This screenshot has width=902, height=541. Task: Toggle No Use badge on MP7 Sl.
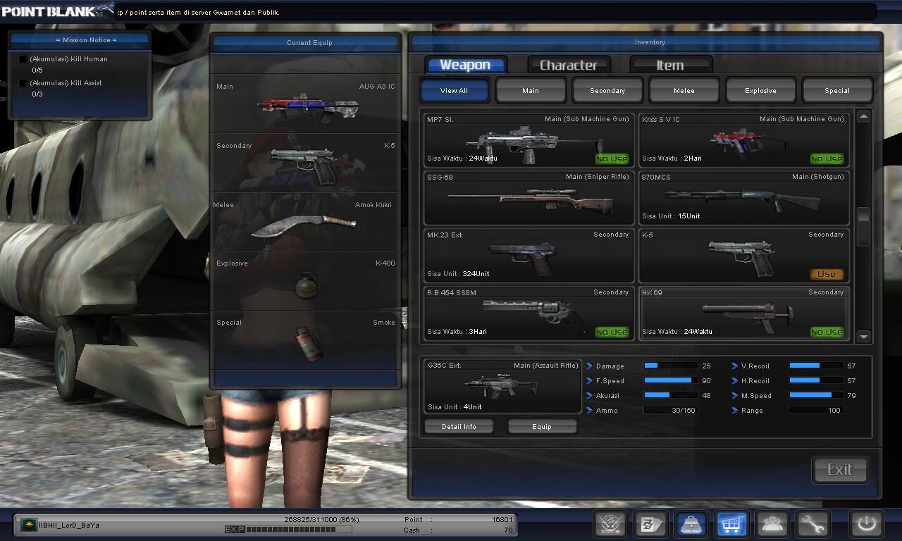tap(612, 158)
